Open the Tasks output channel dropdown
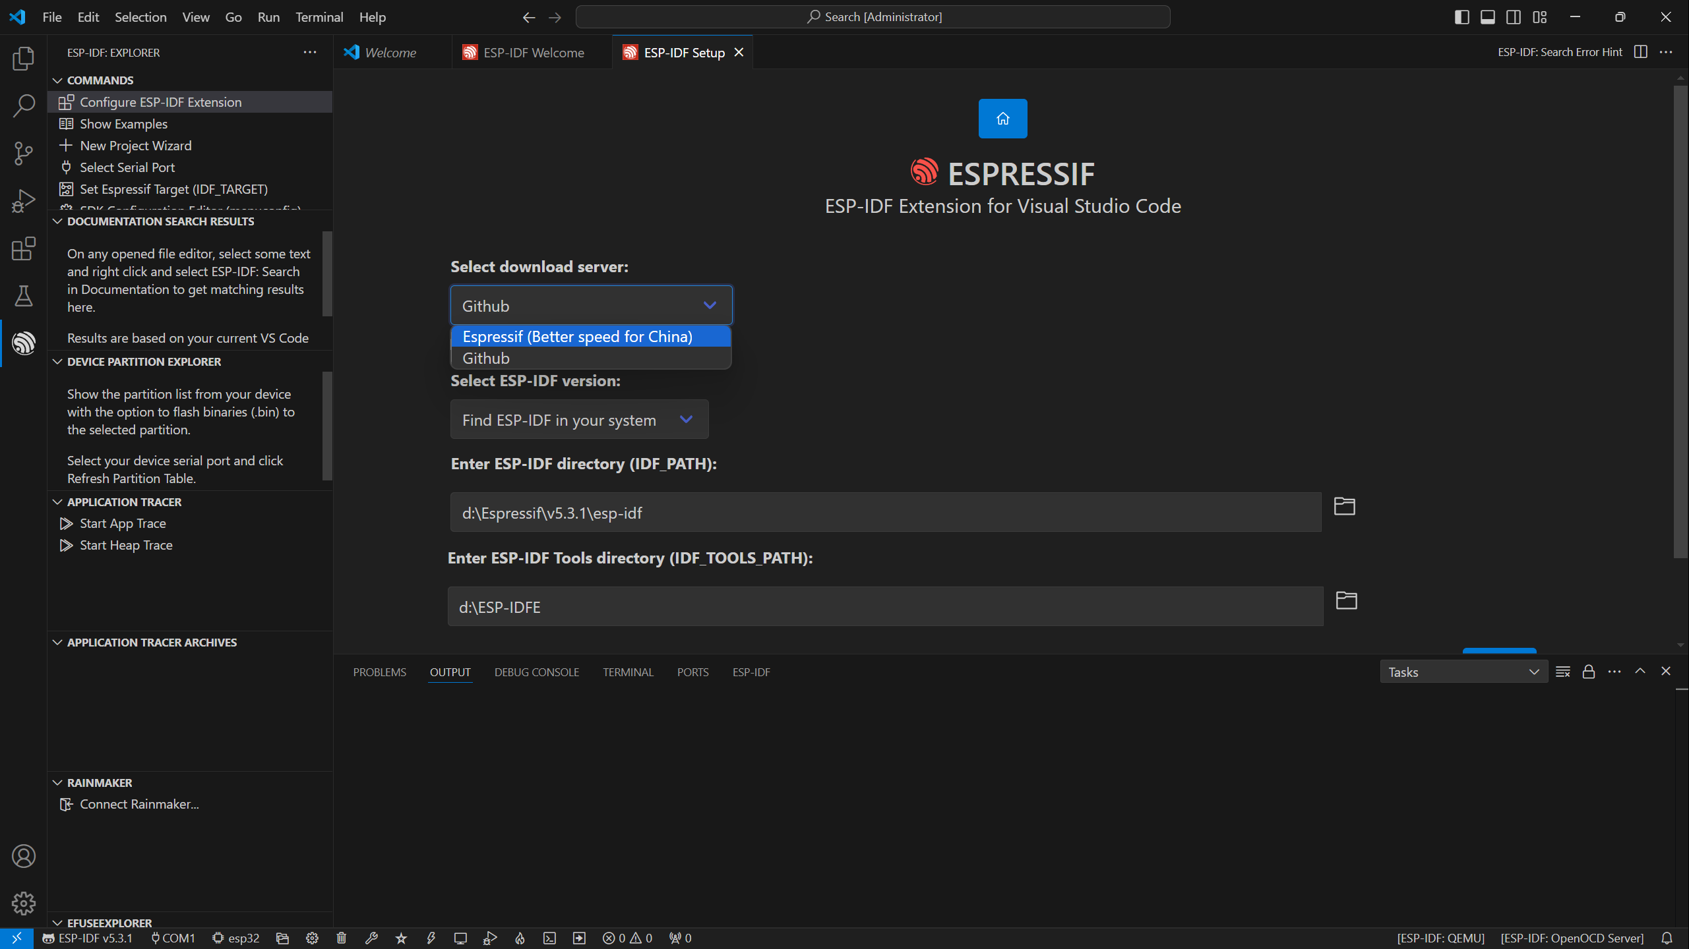 [x=1463, y=672]
